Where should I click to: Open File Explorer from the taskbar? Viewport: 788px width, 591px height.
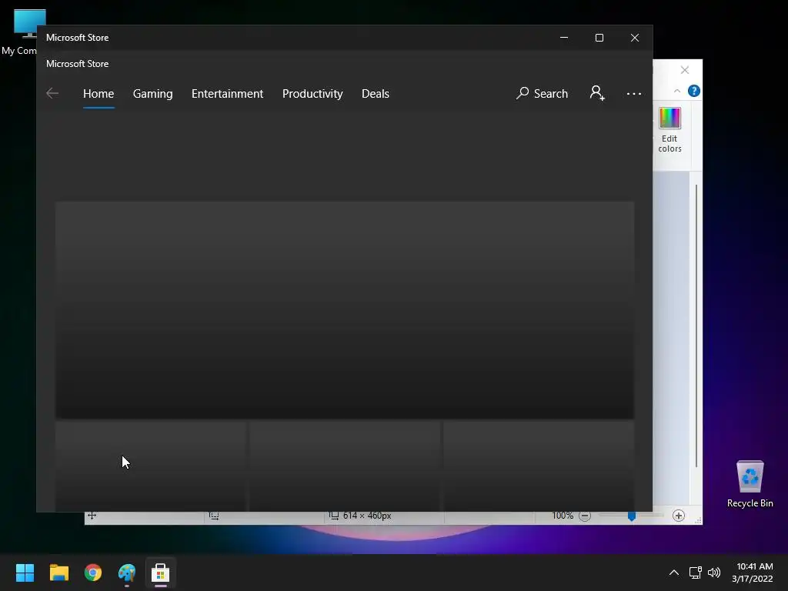pos(58,573)
